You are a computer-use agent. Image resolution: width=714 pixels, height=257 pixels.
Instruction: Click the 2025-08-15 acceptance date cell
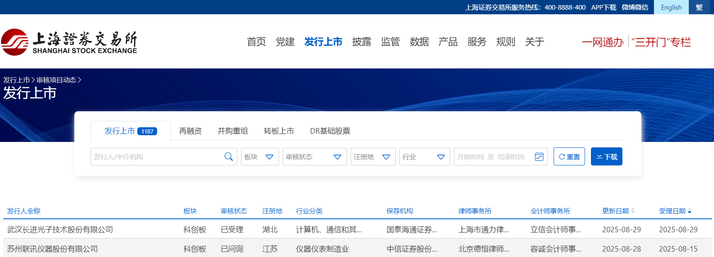678,249
